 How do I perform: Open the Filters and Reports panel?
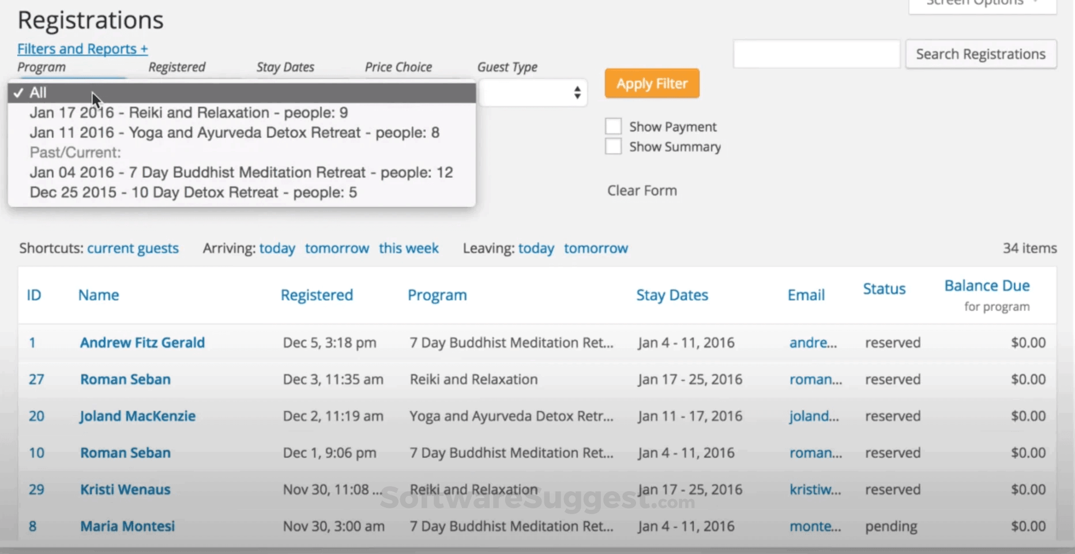click(82, 48)
